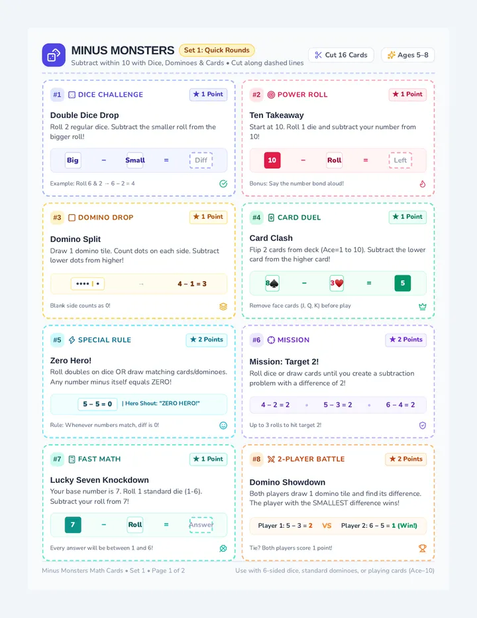Click the dice-cross icon on Lucky Seven card
Image resolution: width=477 pixels, height=618 pixels.
[x=223, y=548]
